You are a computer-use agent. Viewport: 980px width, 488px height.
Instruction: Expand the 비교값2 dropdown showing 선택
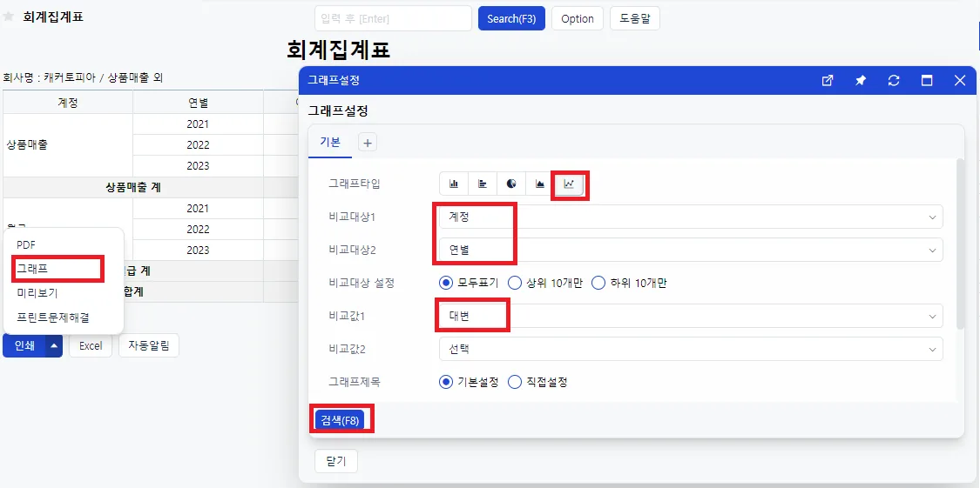(x=691, y=349)
